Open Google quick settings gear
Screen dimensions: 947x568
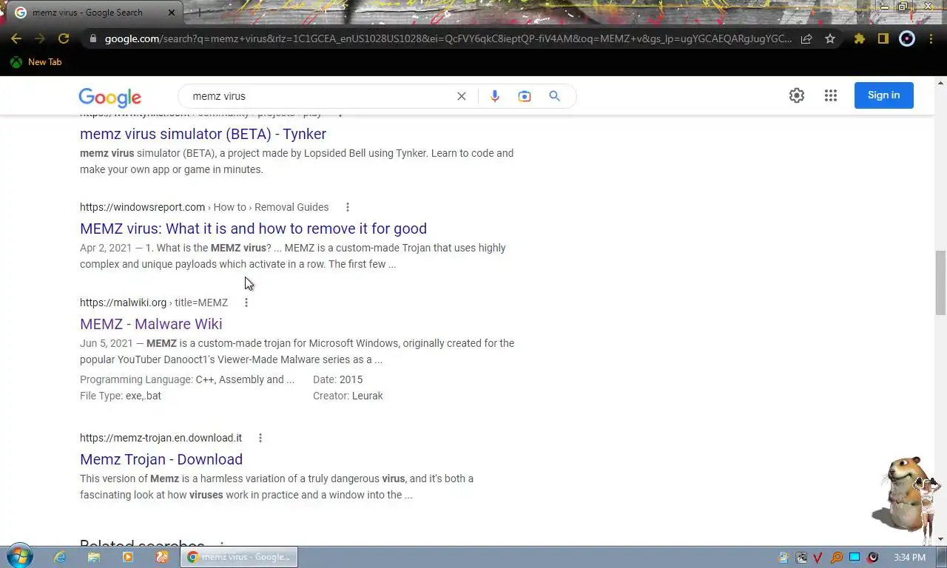click(797, 95)
